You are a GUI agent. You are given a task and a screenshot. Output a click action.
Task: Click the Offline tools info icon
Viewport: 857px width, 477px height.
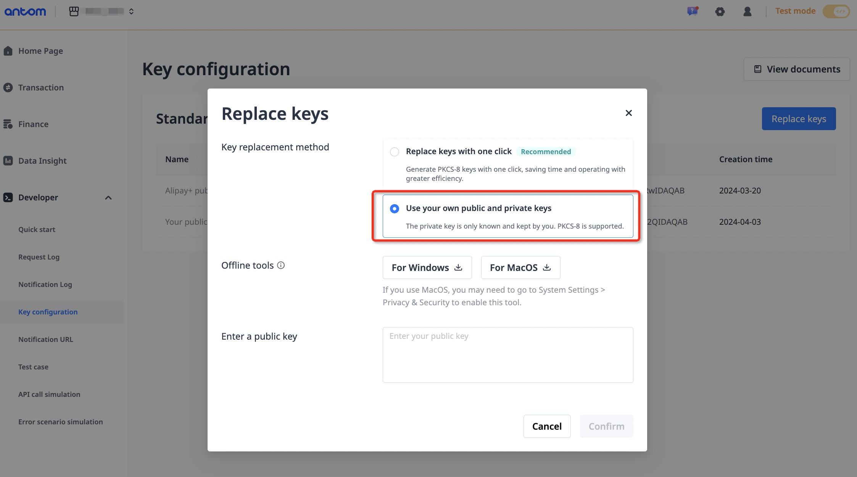click(281, 265)
